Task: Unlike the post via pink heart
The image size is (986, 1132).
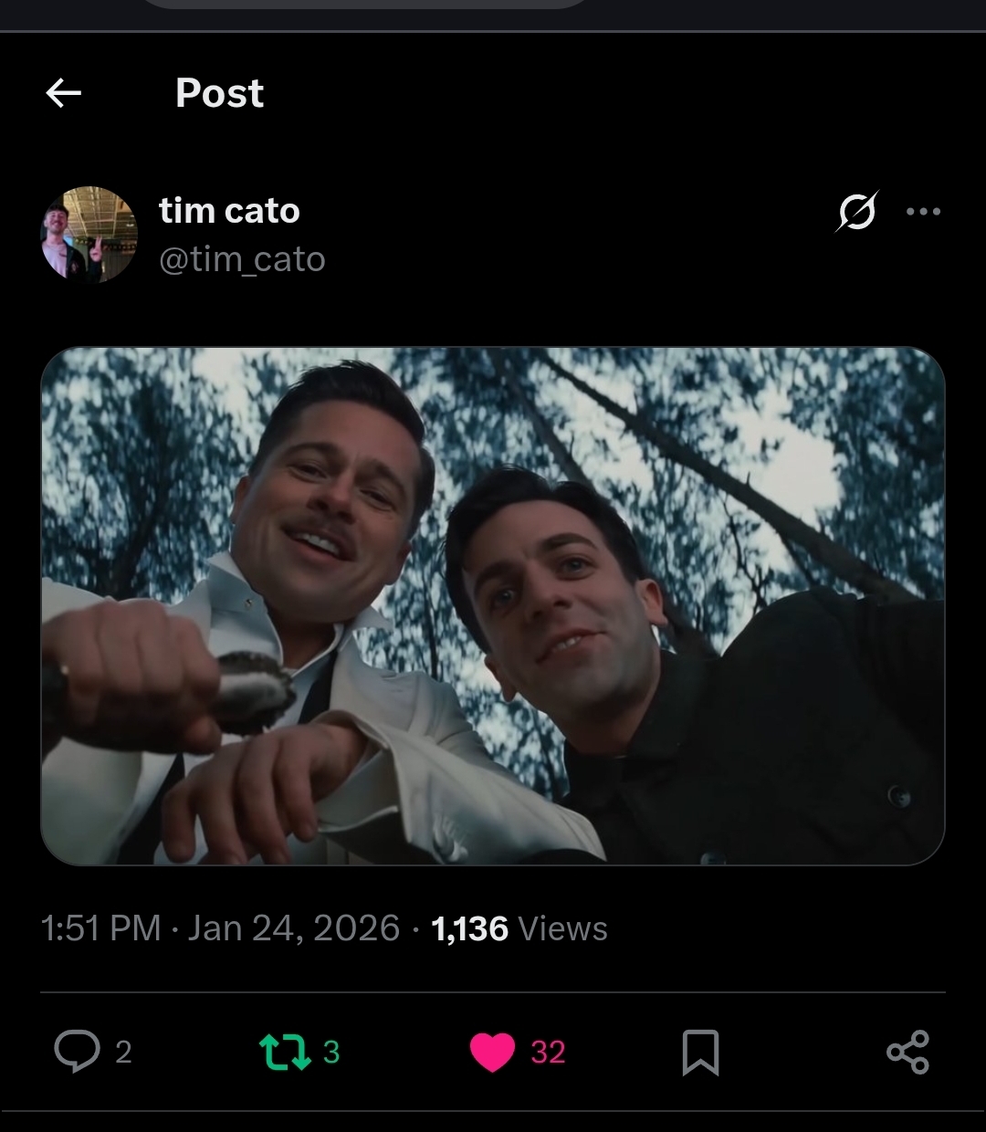Action: point(493,1052)
